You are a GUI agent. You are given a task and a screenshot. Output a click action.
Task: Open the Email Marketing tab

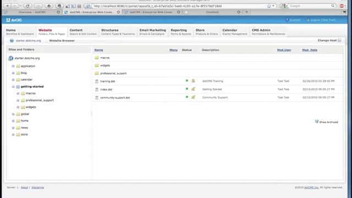(153, 32)
